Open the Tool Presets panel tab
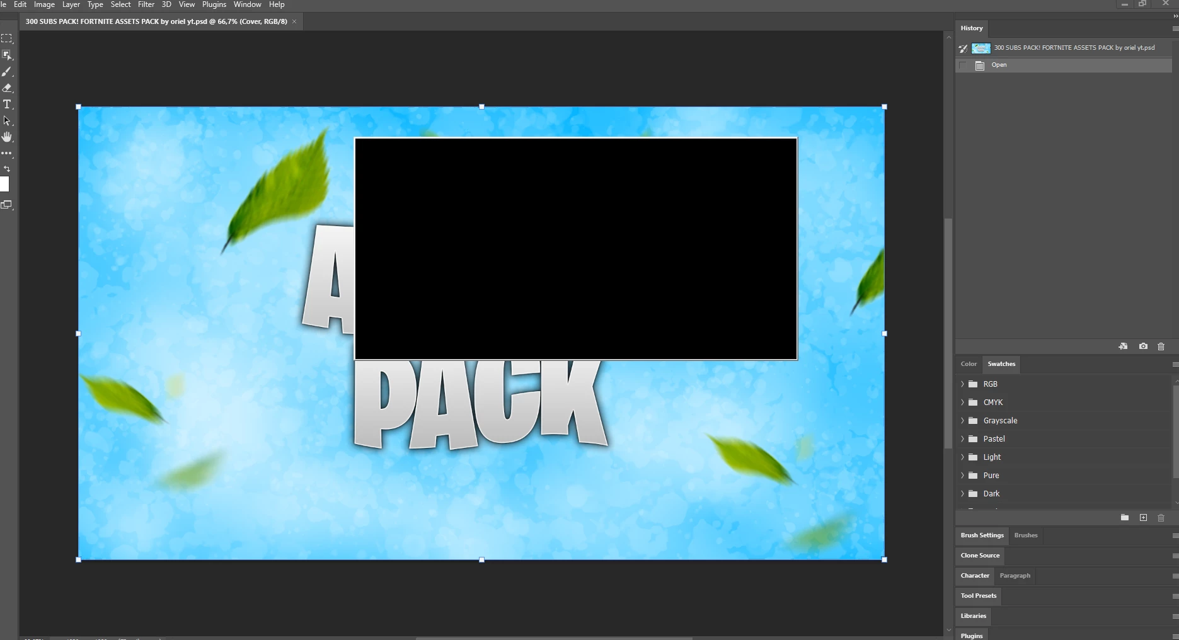 979,596
